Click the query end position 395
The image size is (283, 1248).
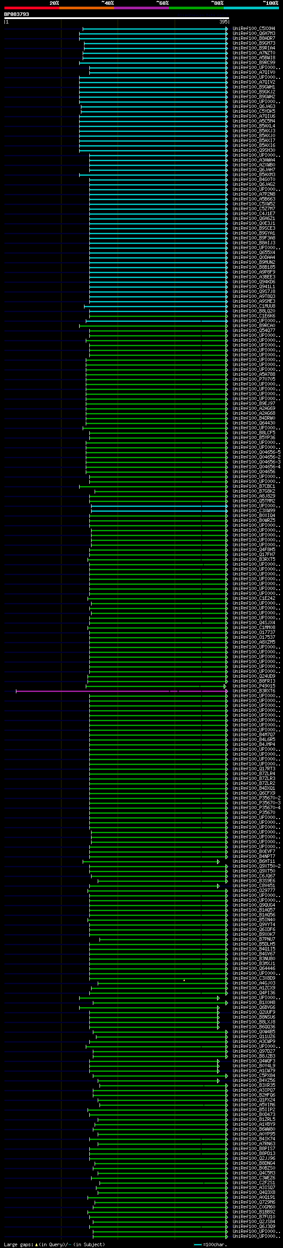pos(223,22)
